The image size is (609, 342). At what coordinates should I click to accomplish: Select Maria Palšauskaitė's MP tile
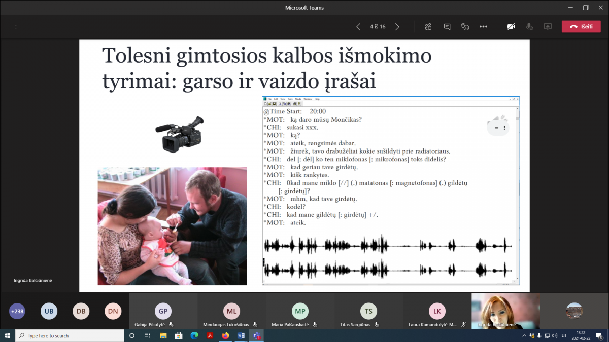300,311
